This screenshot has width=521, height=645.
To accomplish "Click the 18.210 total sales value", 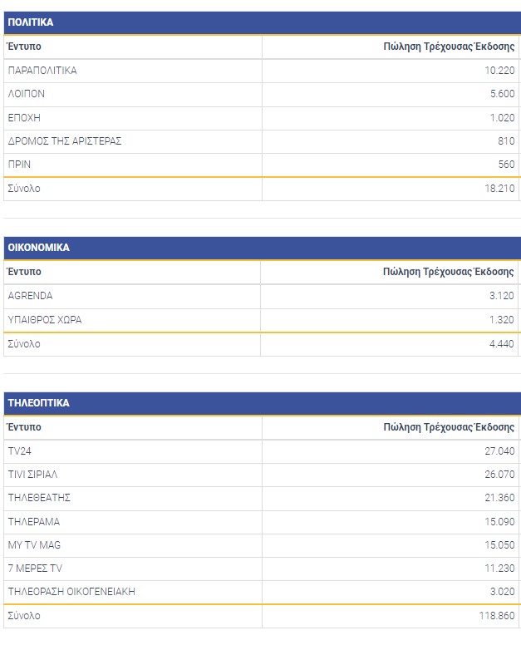I will pyautogui.click(x=500, y=189).
